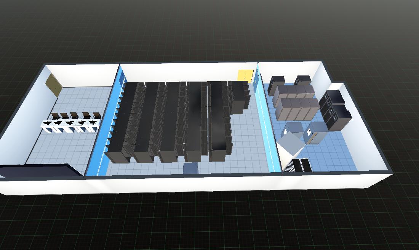419x250 pixels.
Task: Click the yellow door in the server room
Action: 245,75
